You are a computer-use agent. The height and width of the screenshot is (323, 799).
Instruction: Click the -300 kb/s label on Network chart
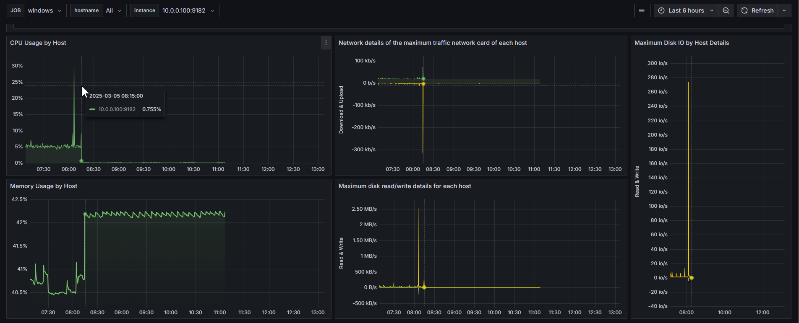coord(364,150)
